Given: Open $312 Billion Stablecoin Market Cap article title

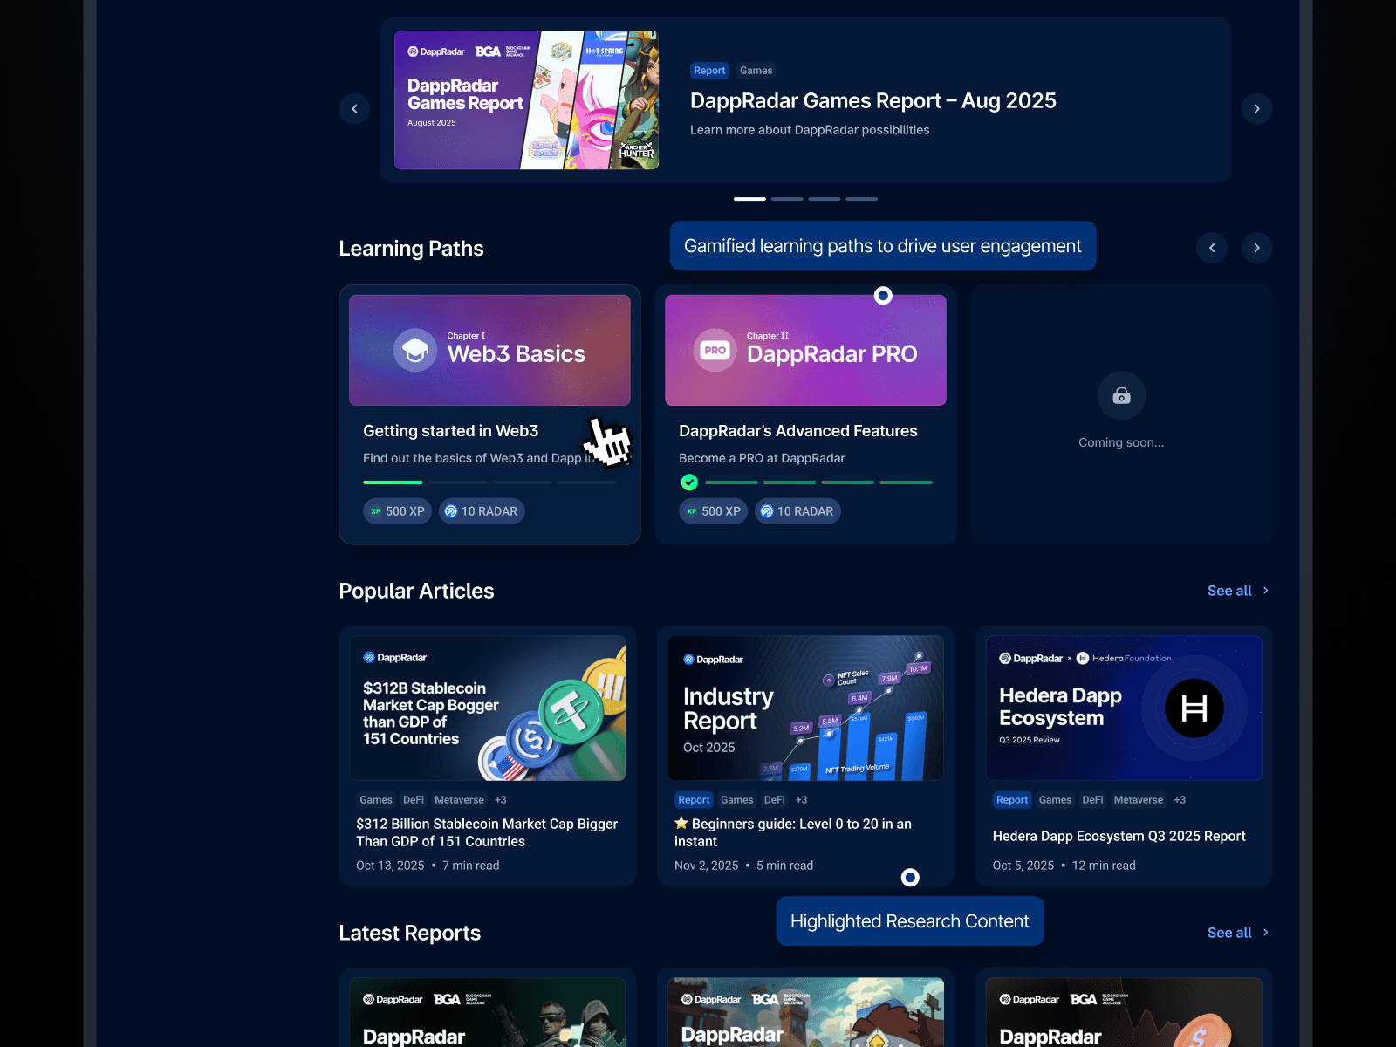Looking at the screenshot, I should [x=487, y=832].
